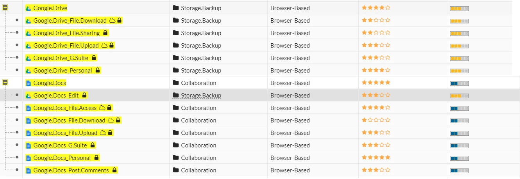520x179 pixels.
Task: Click the five-star popularity rating of Google.Docs
Action: [x=376, y=83]
